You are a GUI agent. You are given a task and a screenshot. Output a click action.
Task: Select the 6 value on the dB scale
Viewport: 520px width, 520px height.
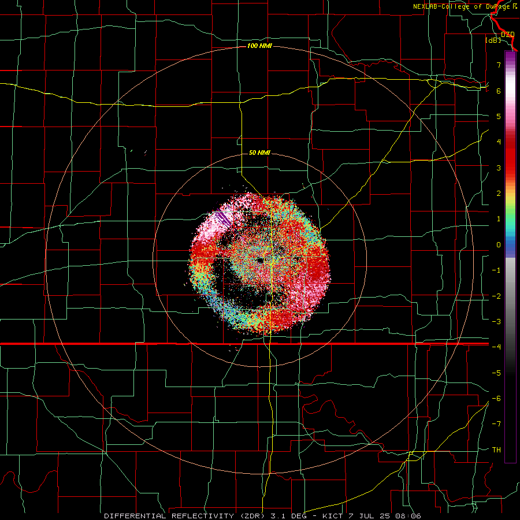pyautogui.click(x=499, y=91)
